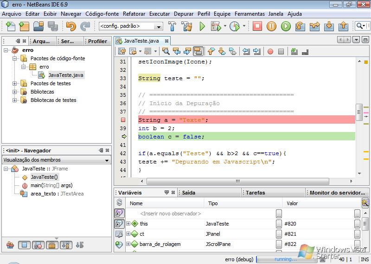The width and height of the screenshot is (371, 264).
Task: Toggle show static members filter in Navigator
Action: pos(38,245)
